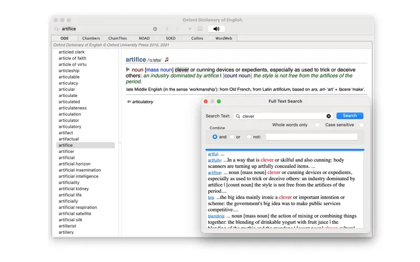Select 'artillerist' in the list

pyautogui.click(x=67, y=226)
